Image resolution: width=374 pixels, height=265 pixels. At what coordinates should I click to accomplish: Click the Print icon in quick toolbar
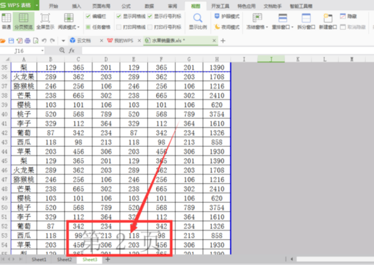27,40
